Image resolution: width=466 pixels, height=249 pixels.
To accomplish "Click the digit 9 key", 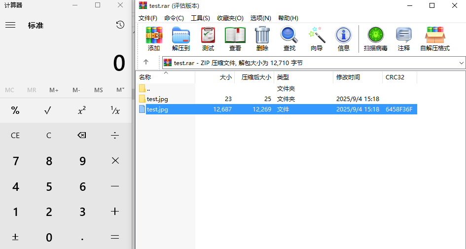I will [82, 161].
